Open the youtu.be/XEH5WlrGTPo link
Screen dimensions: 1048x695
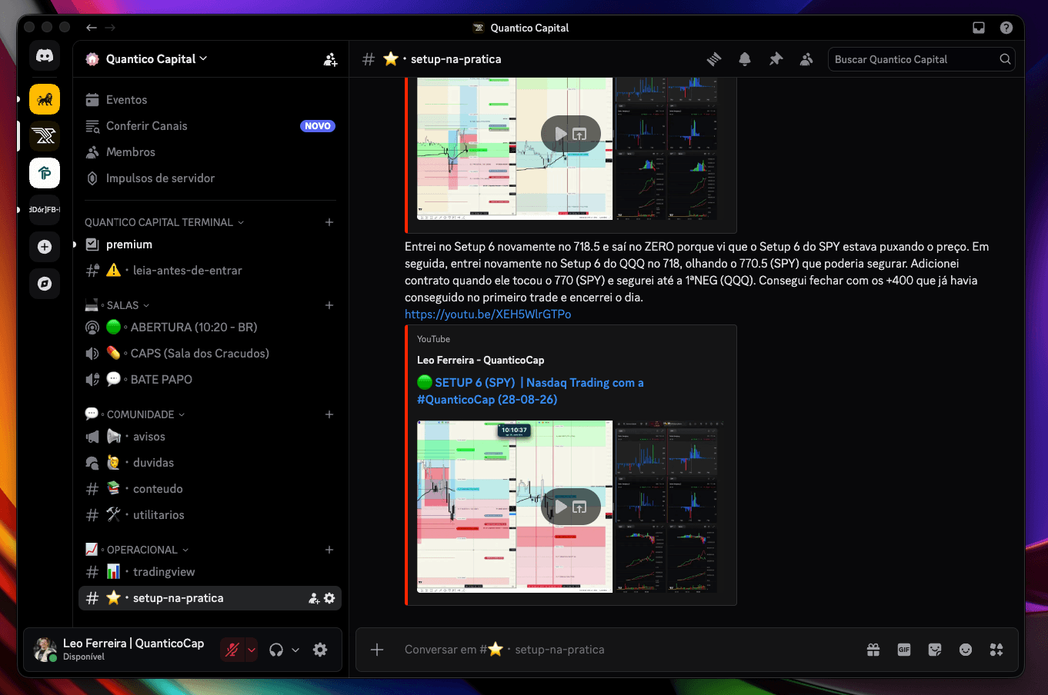coord(488,314)
